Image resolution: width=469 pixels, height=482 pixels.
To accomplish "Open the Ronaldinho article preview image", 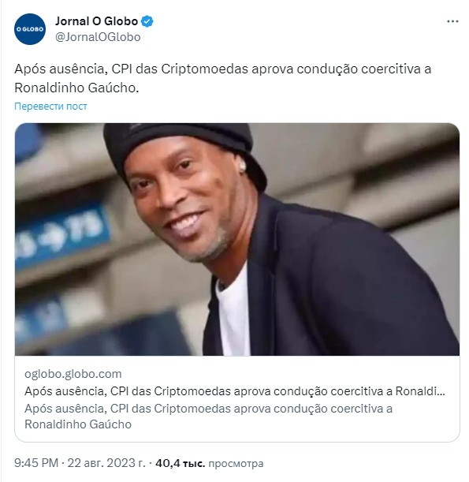I will tap(237, 239).
